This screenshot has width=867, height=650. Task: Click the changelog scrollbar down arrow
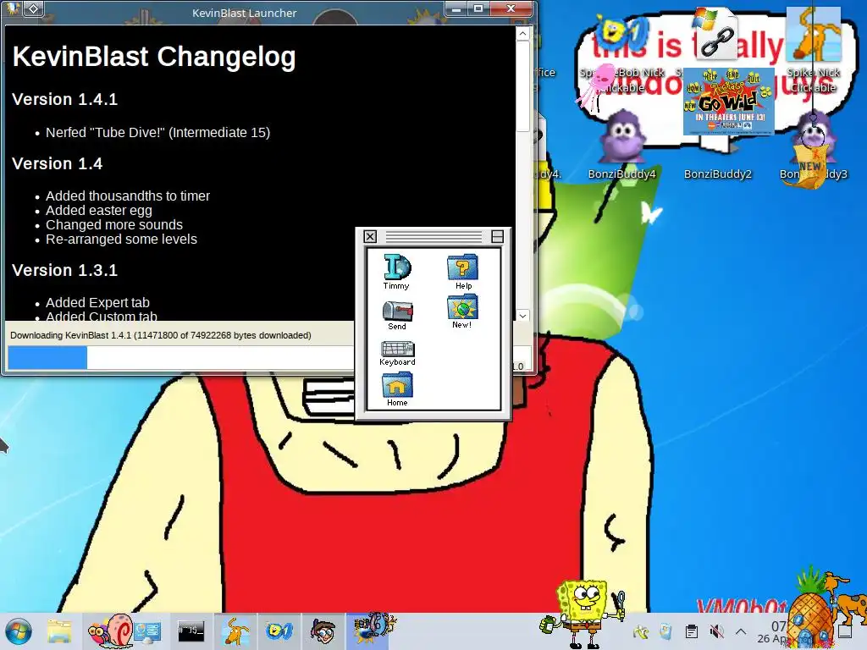(522, 316)
